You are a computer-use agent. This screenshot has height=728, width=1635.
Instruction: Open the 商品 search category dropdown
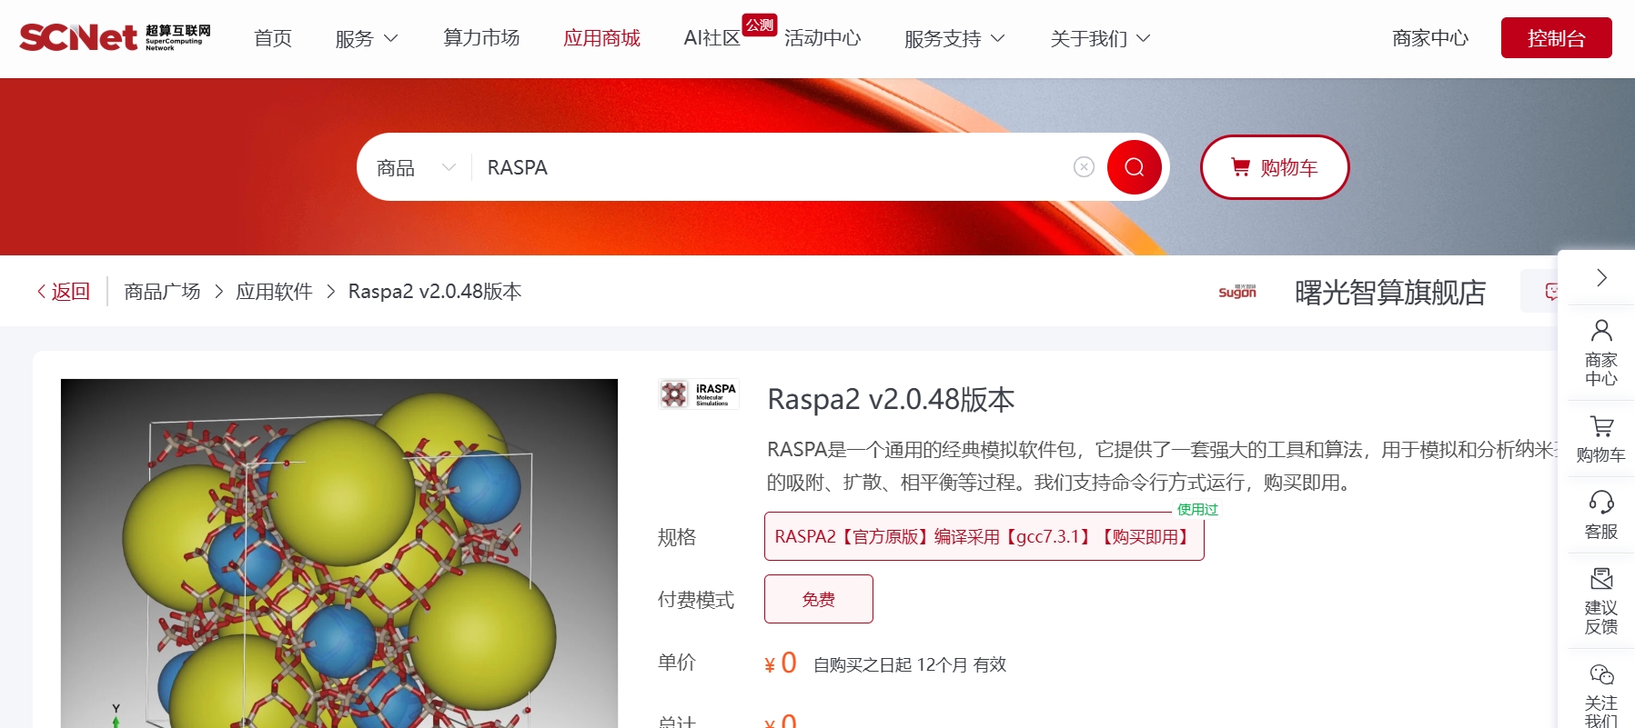pos(415,168)
